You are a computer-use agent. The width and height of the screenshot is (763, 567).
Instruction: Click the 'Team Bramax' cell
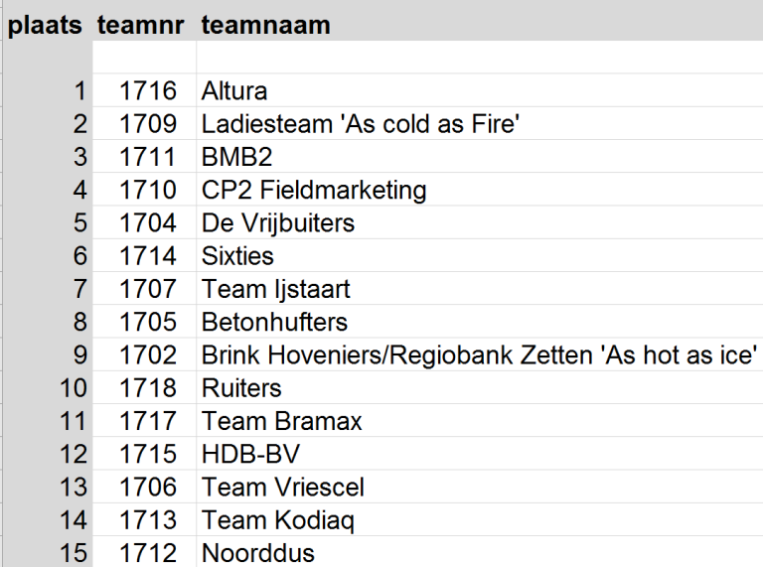tap(281, 421)
